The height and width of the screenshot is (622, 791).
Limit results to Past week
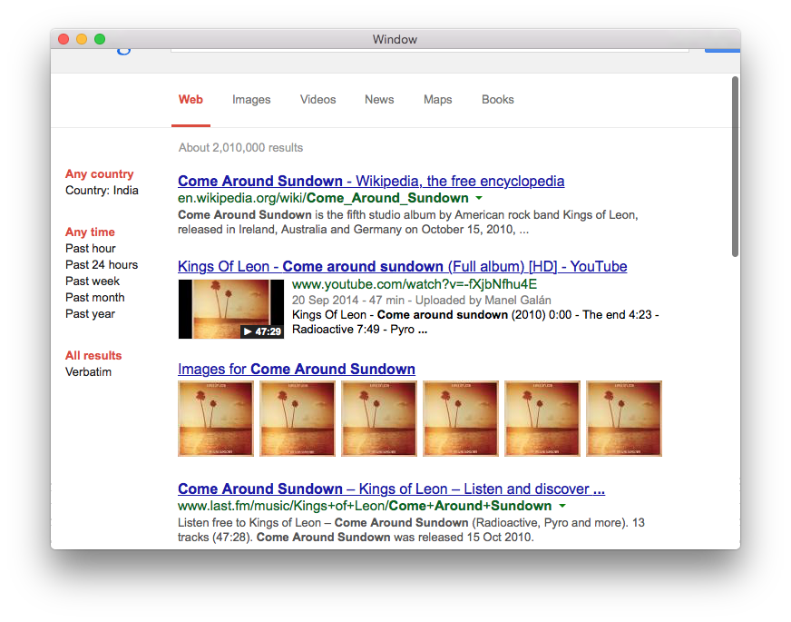pyautogui.click(x=93, y=281)
